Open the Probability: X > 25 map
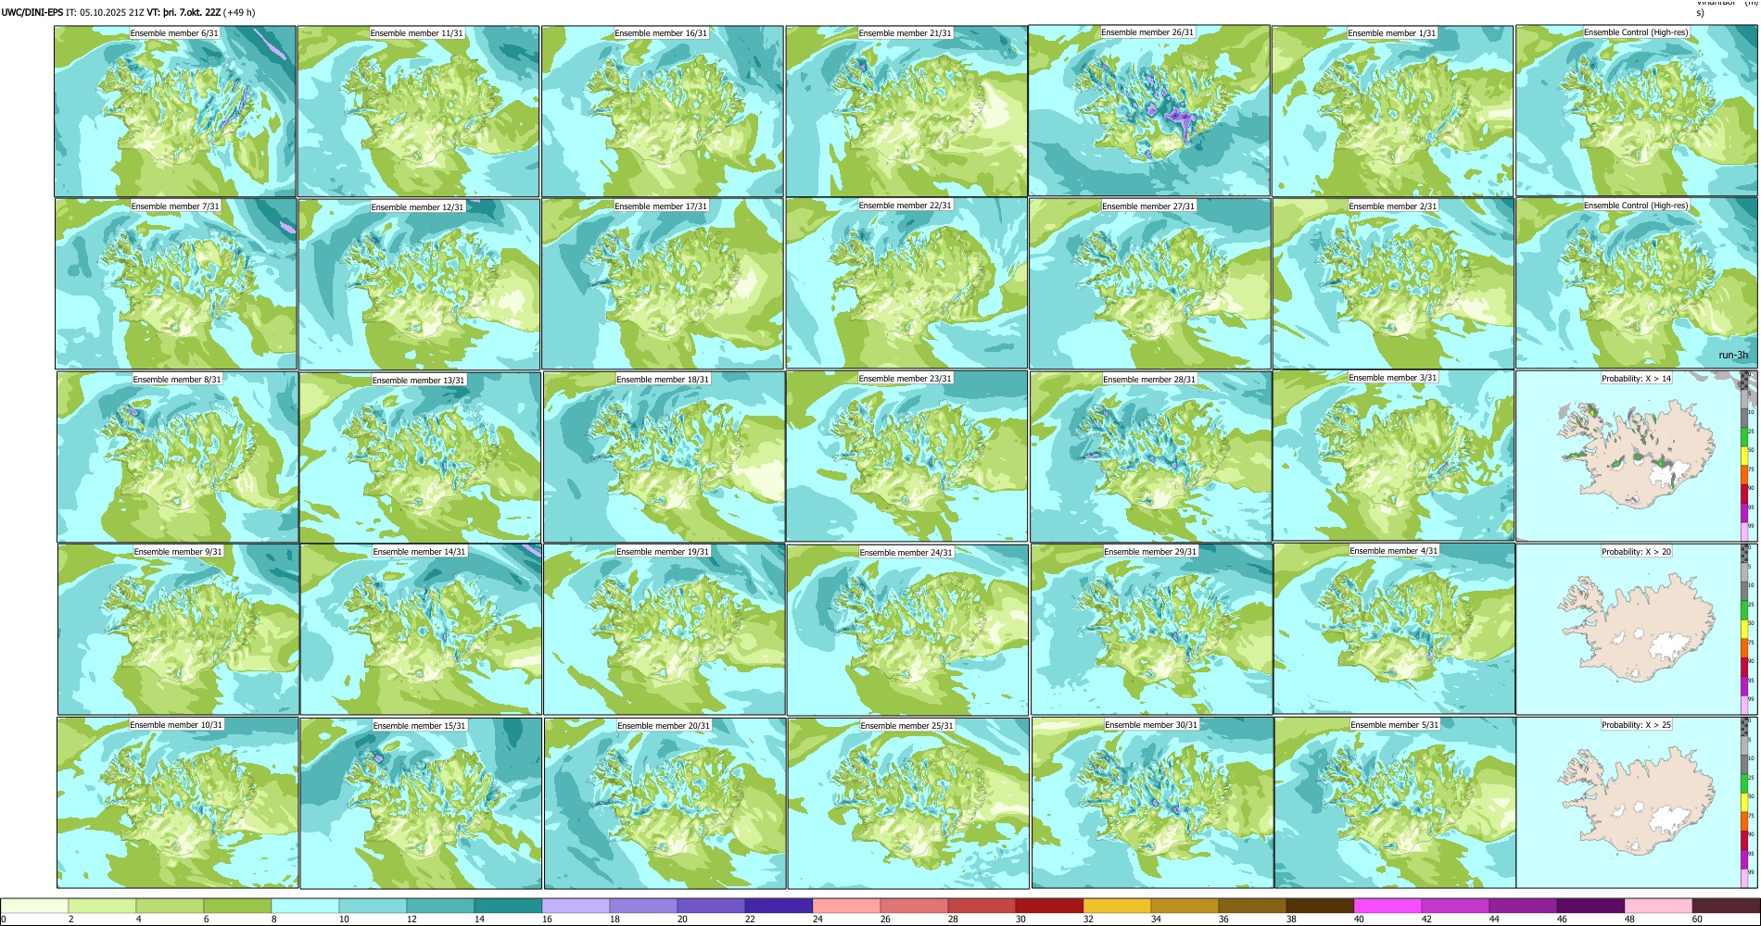 click(1637, 803)
